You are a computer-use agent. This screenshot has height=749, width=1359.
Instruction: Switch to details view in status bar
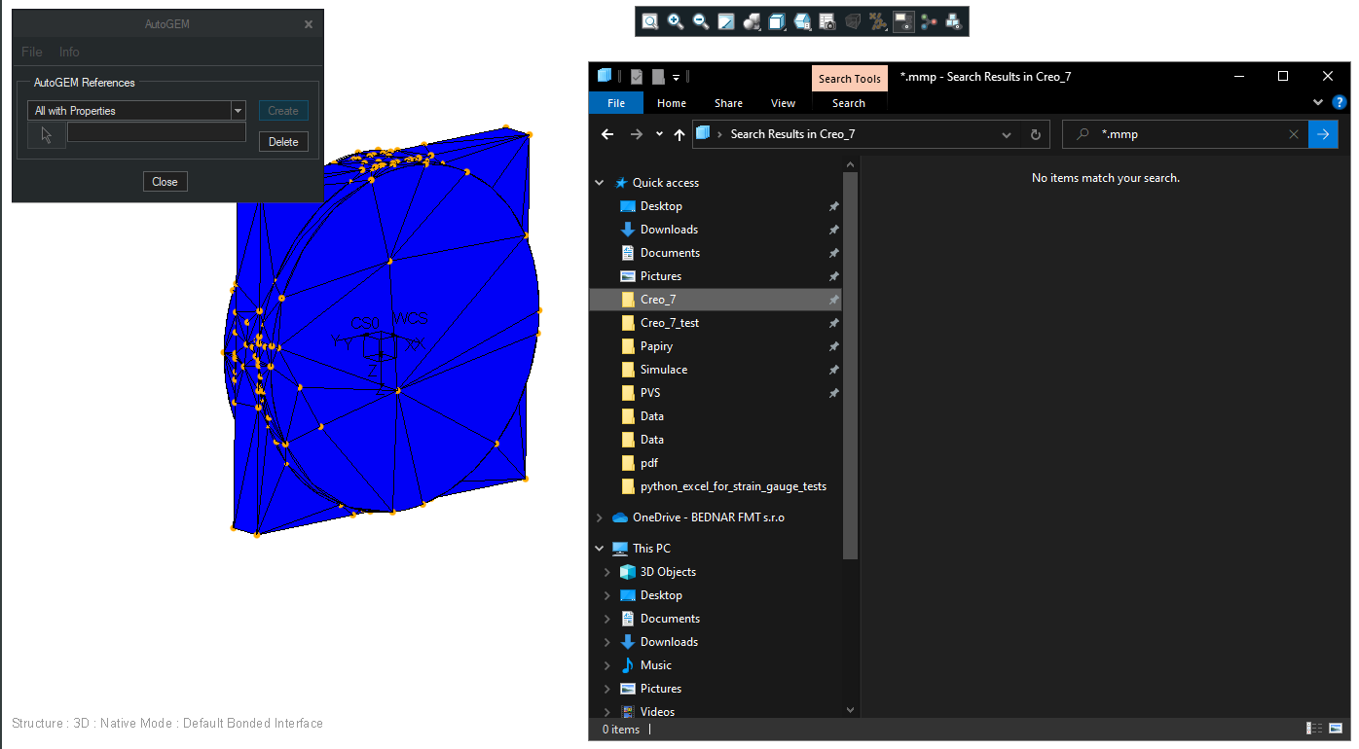pos(1313,728)
